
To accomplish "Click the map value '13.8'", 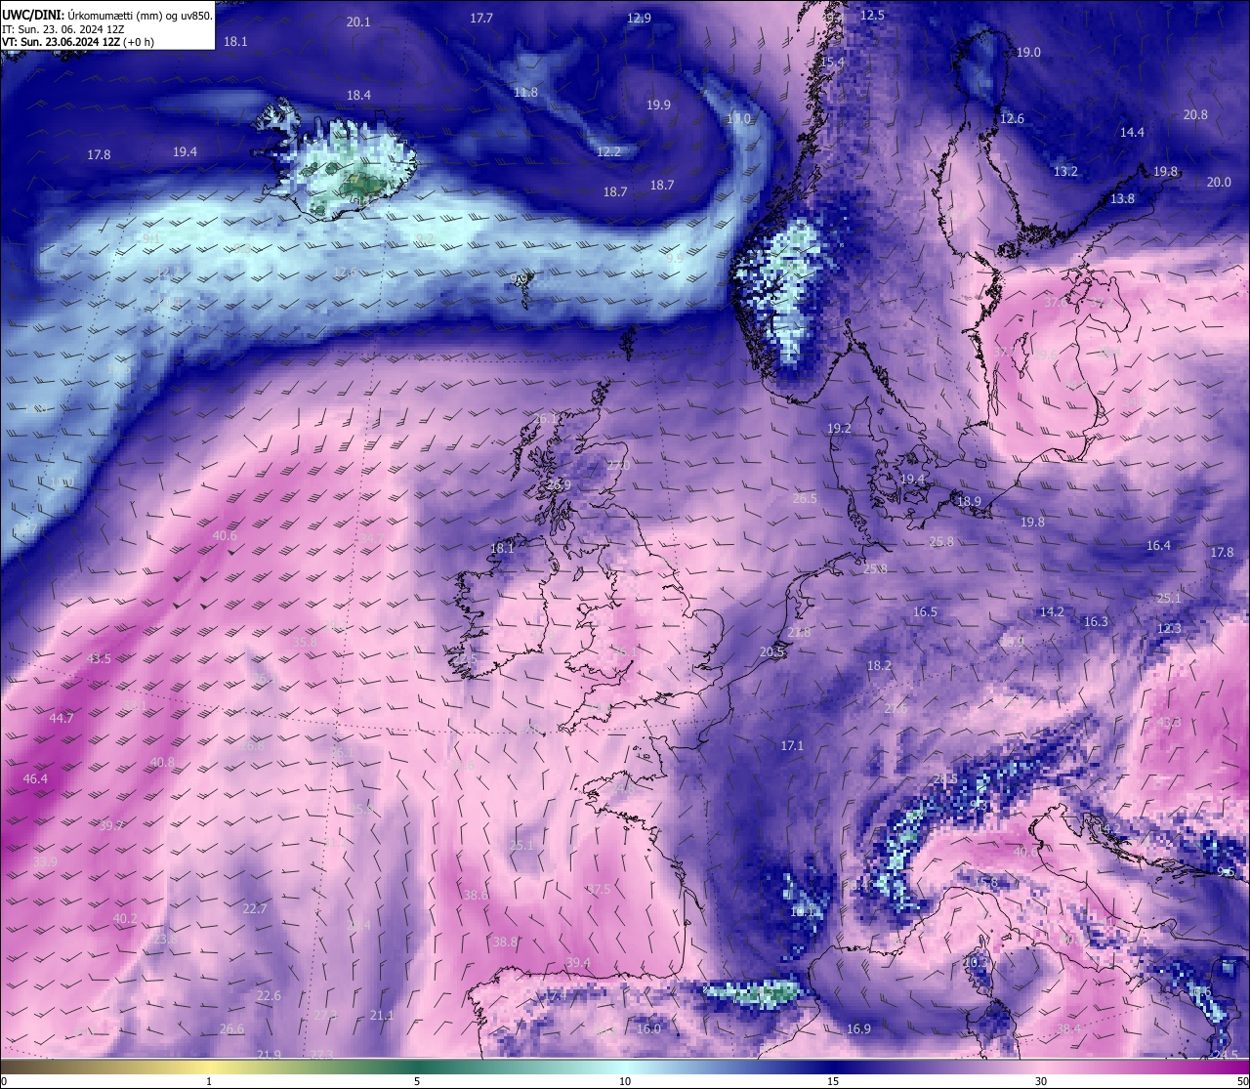I will click(1122, 198).
